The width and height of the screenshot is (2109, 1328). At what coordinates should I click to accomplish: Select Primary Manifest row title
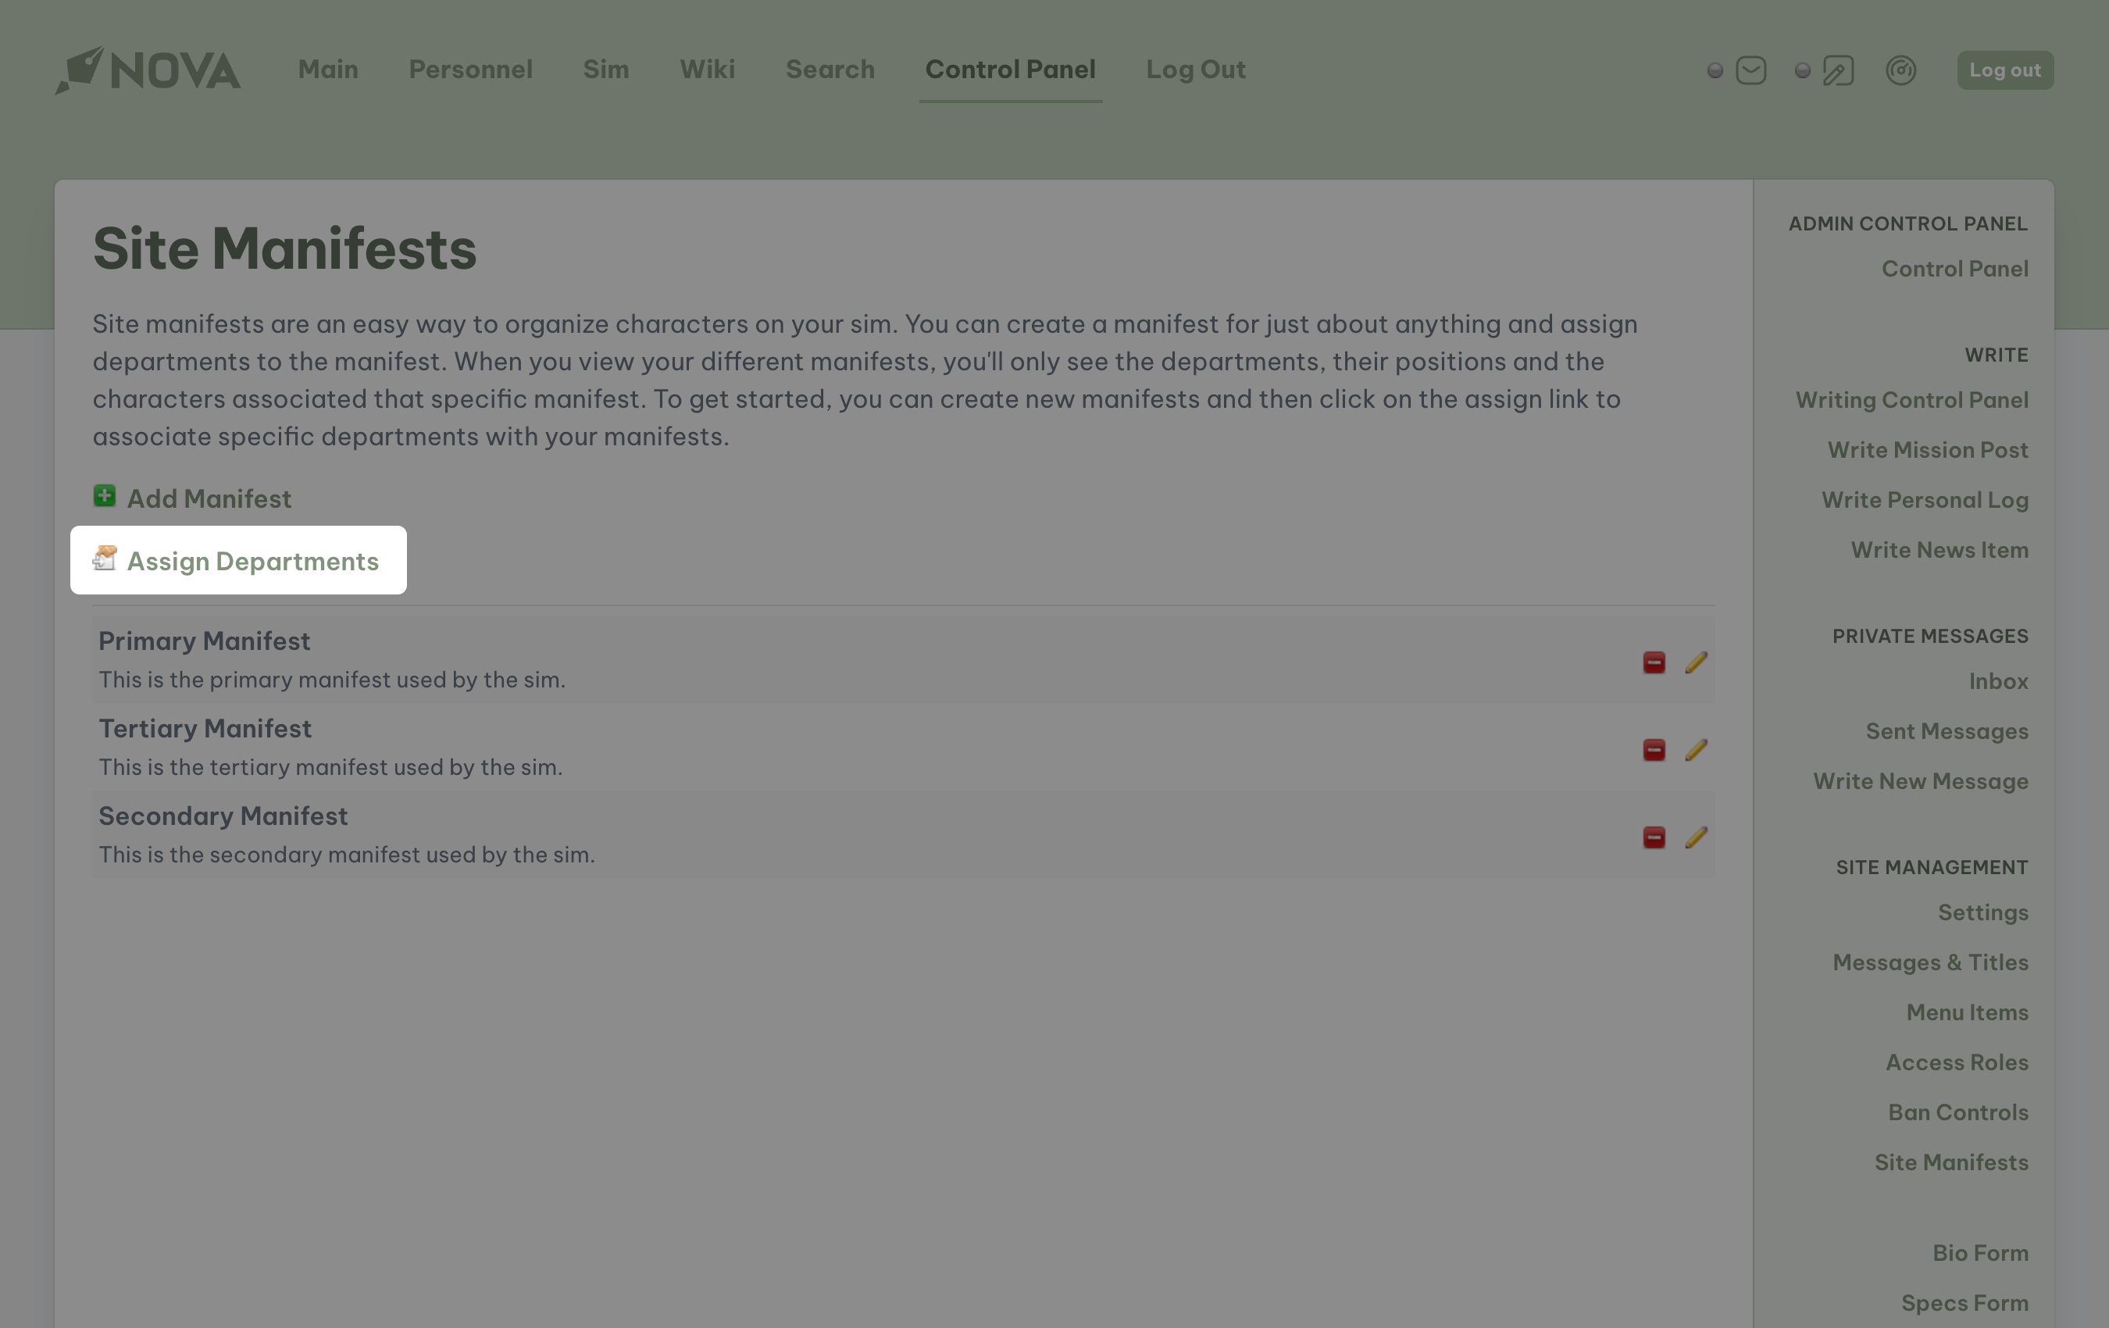point(204,641)
